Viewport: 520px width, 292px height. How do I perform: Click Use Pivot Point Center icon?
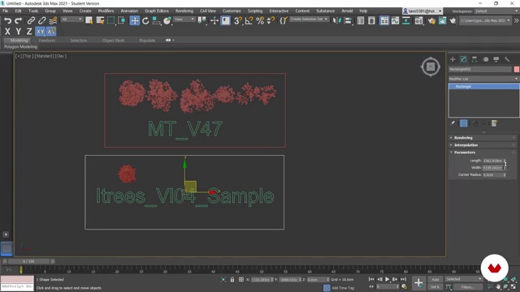point(202,20)
